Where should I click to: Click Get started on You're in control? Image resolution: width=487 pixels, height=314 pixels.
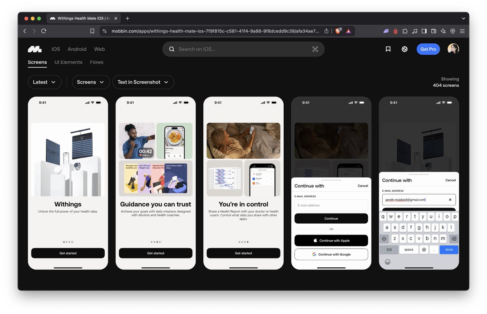[x=243, y=253]
